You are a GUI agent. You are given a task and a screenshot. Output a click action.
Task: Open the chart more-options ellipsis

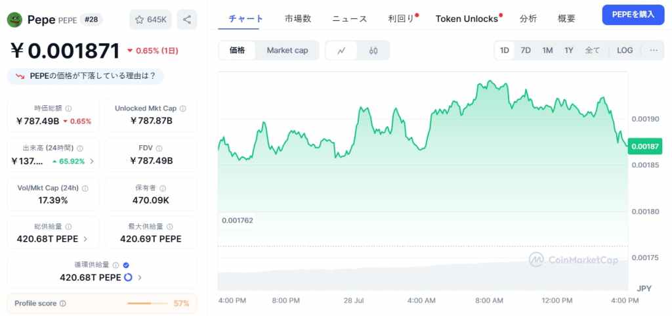click(x=654, y=50)
